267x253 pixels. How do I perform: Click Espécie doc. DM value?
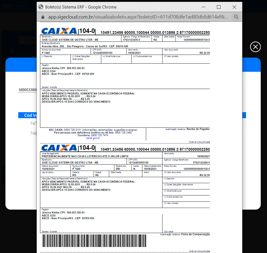pyautogui.click(x=118, y=169)
